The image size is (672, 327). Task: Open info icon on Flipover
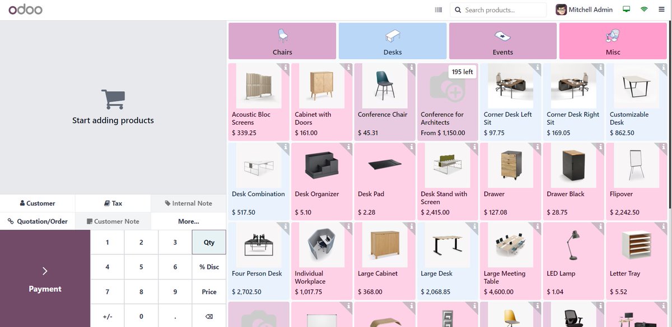(x=664, y=146)
